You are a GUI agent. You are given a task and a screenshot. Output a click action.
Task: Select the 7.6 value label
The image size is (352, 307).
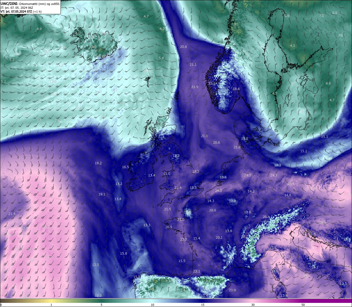point(340,36)
